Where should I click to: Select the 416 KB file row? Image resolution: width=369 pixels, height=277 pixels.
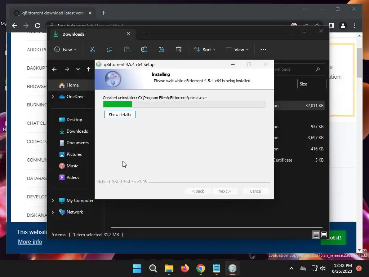(299, 149)
